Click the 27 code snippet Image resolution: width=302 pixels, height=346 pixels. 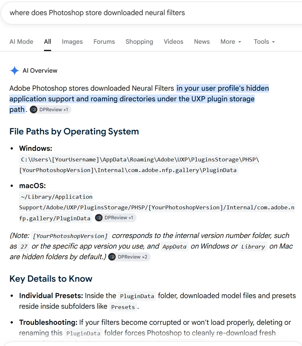(24, 247)
